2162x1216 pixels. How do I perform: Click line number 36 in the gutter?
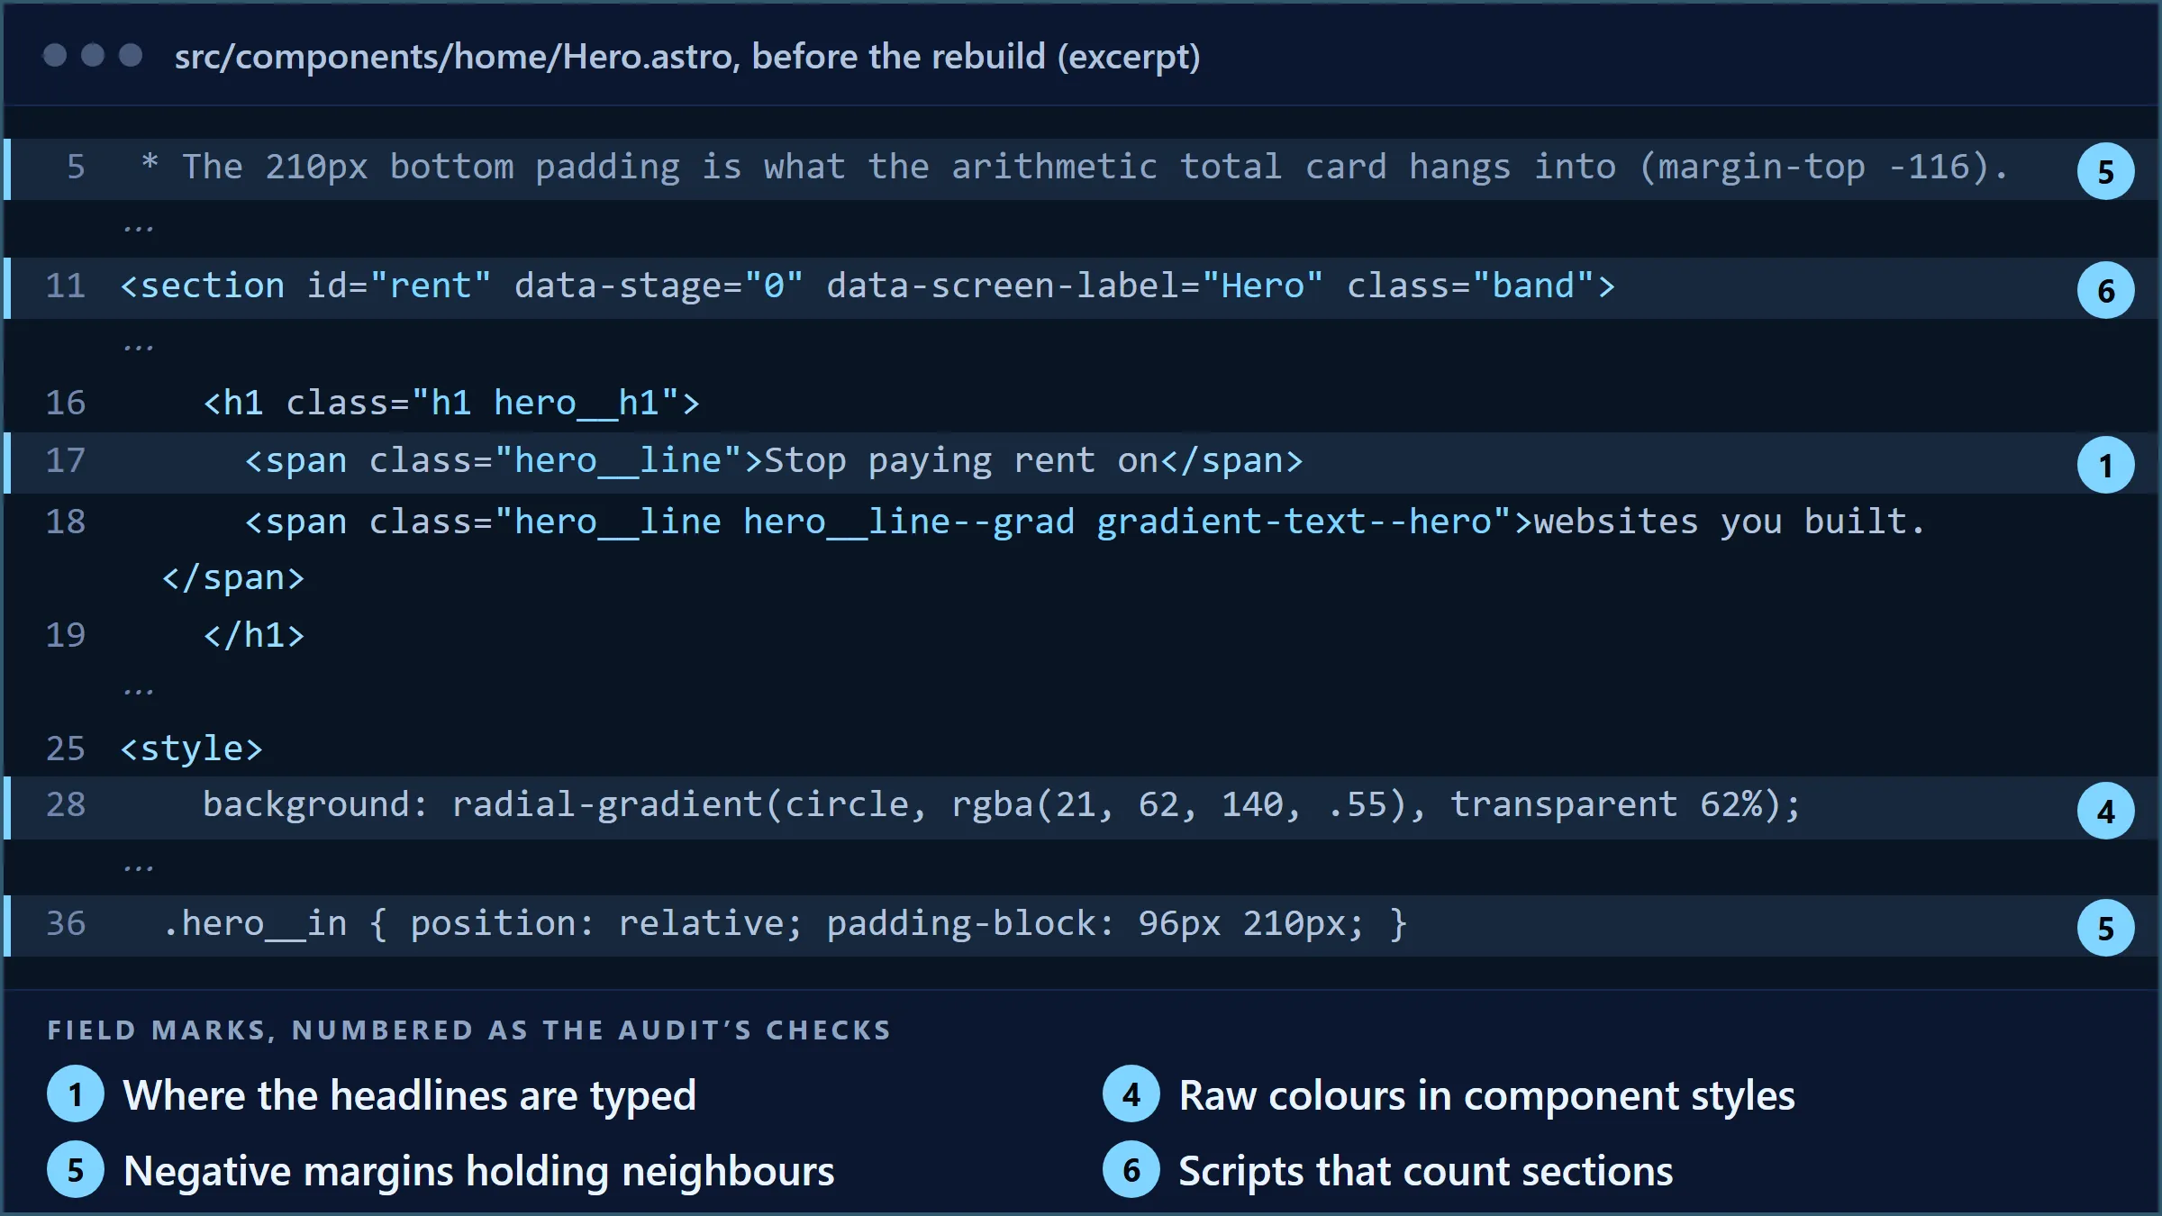click(x=66, y=924)
